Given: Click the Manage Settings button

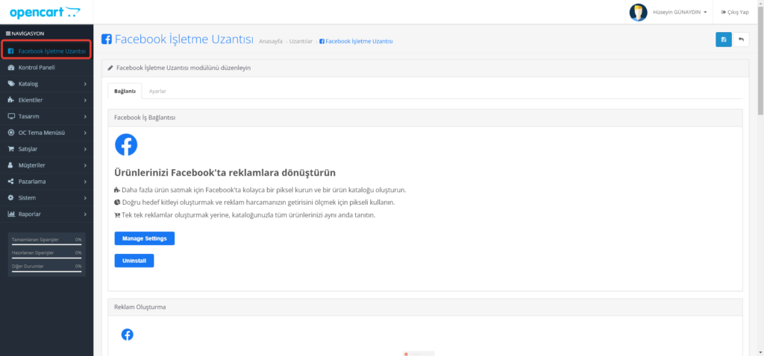Looking at the screenshot, I should [x=144, y=238].
